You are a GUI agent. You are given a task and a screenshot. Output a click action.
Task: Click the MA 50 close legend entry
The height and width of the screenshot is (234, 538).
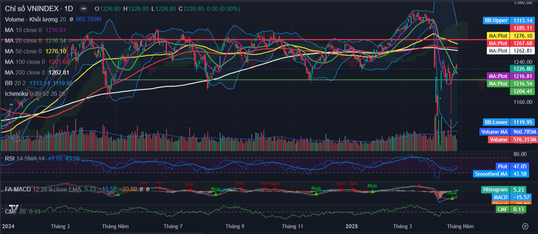23,51
